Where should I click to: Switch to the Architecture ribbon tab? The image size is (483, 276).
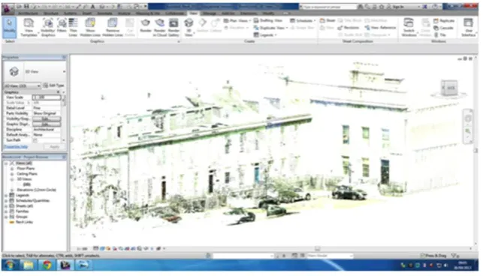[28, 13]
